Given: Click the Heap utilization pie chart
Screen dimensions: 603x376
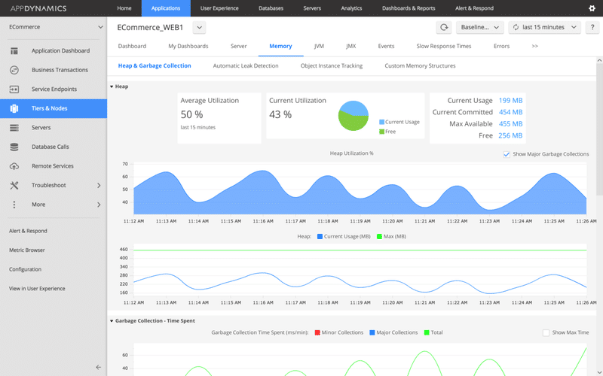Looking at the screenshot, I should pos(353,115).
